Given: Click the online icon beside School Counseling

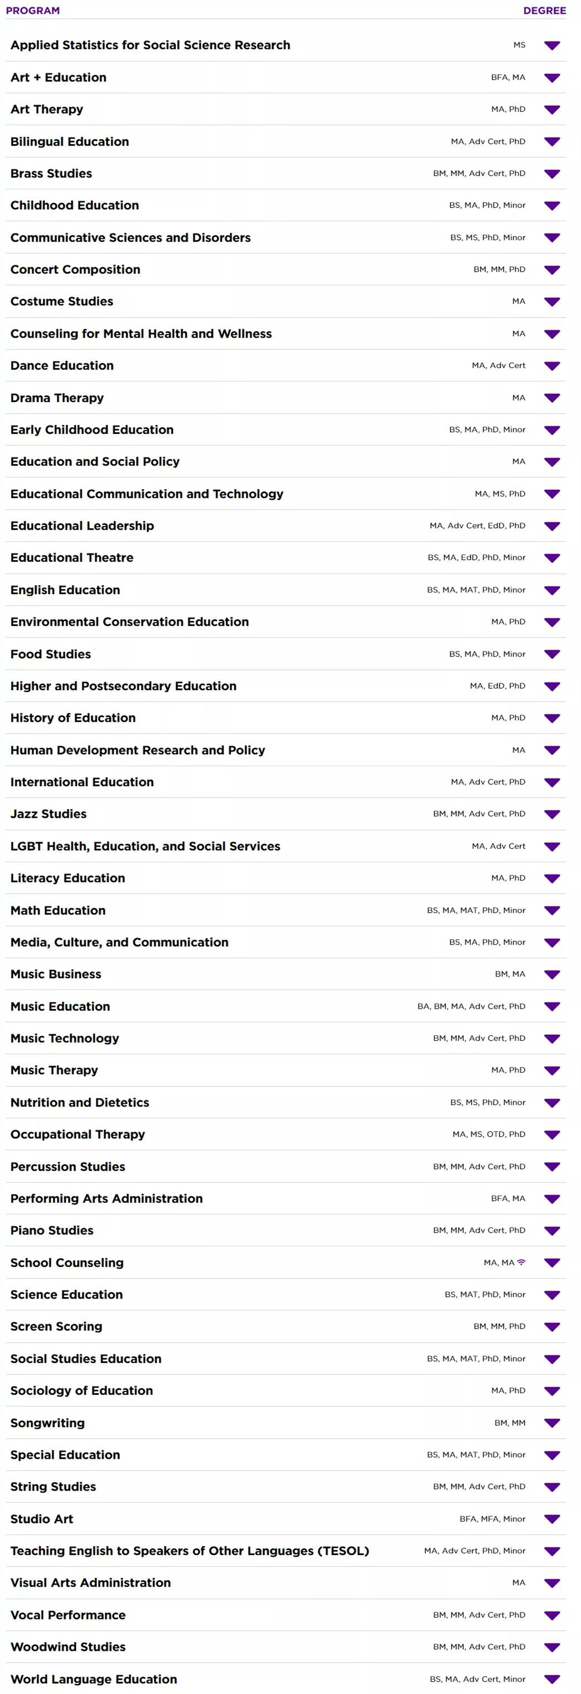Looking at the screenshot, I should [x=521, y=1262].
